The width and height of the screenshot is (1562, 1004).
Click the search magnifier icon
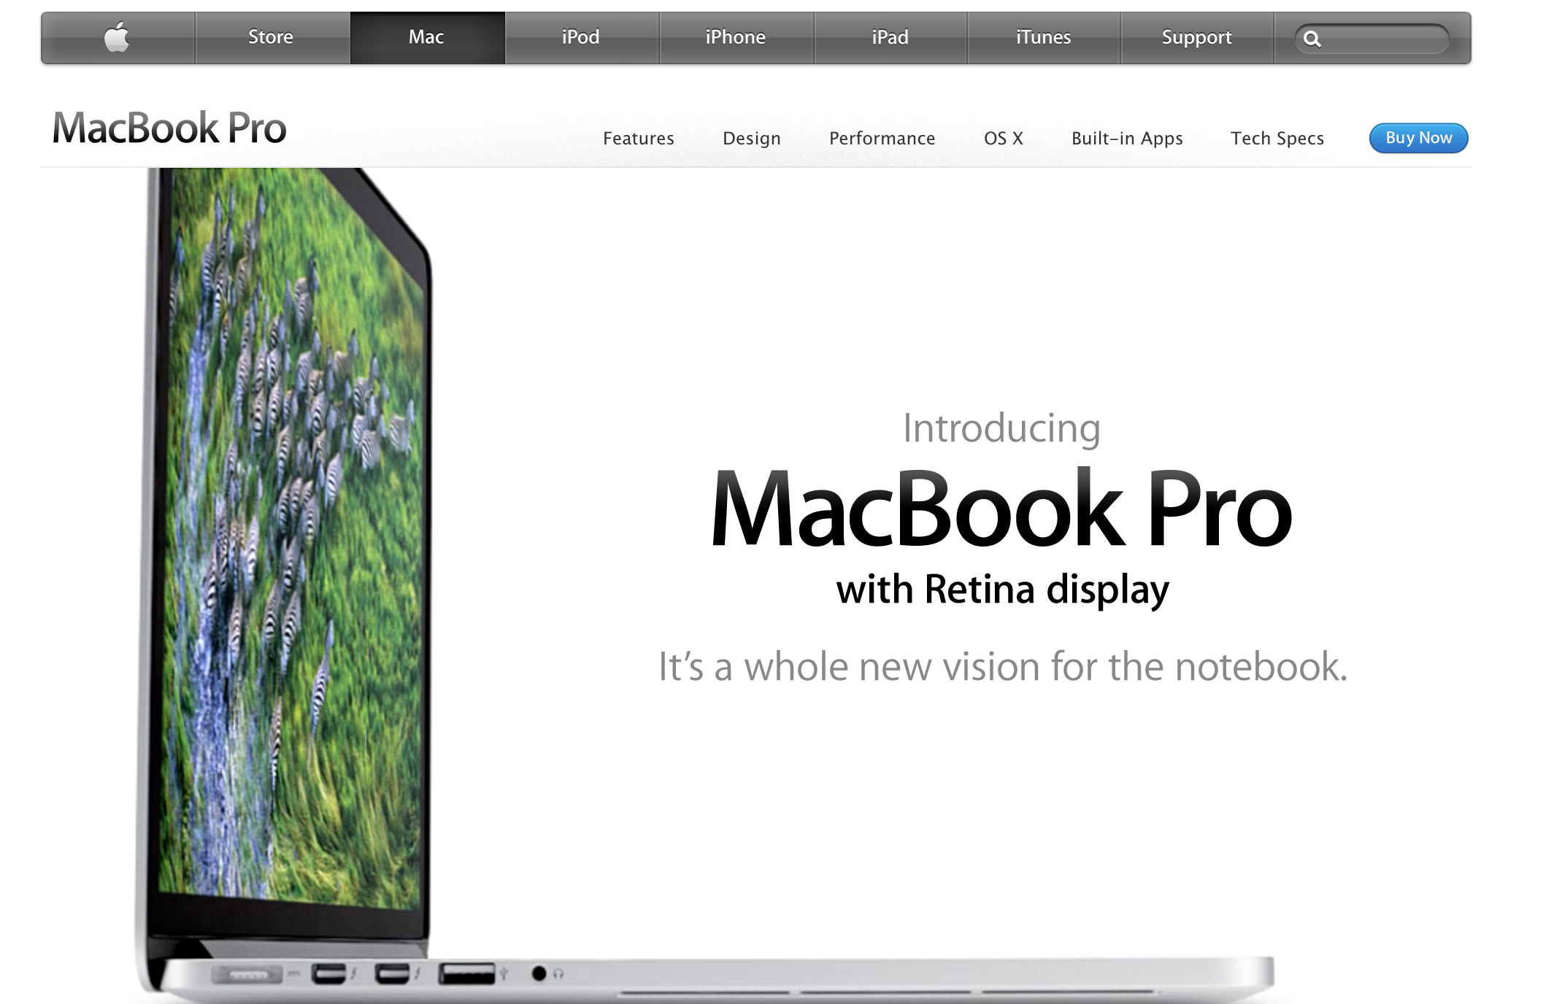tap(1312, 39)
